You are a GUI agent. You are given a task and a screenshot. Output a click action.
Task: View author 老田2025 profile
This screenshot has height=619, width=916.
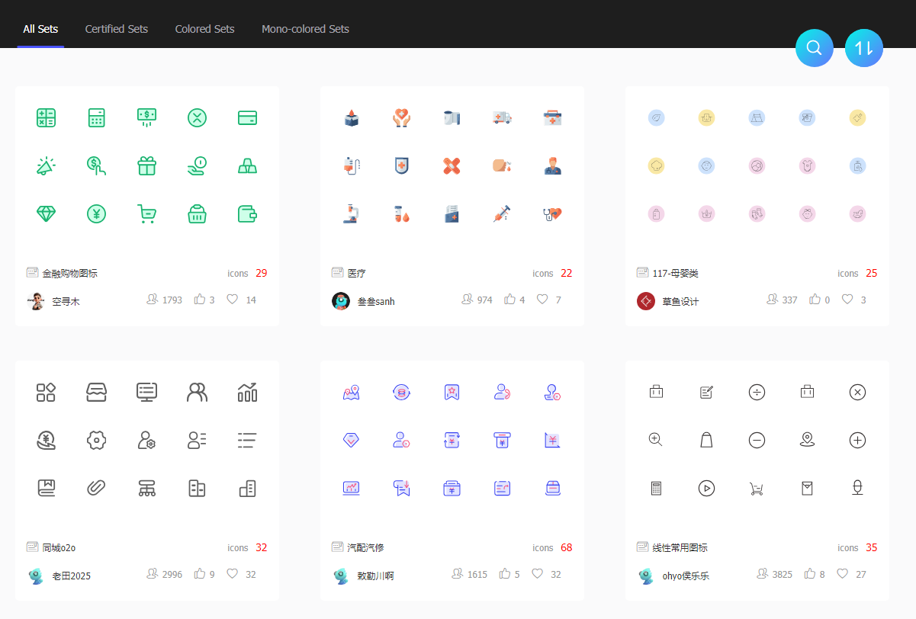point(71,576)
